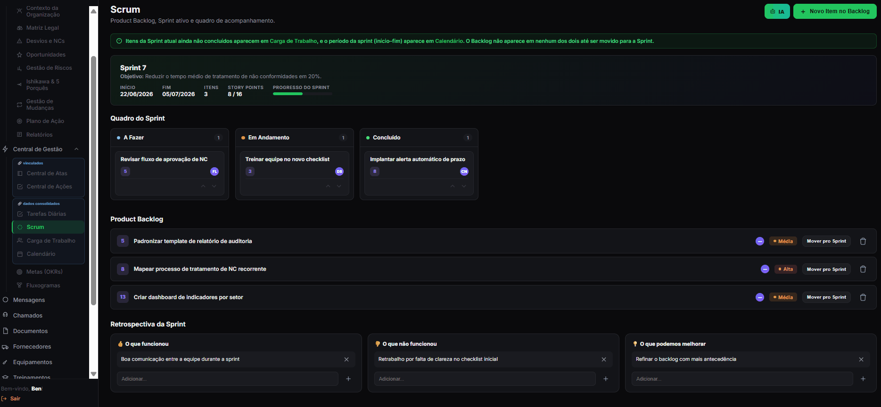This screenshot has width=881, height=407.
Task: Follow the Calendário link in the banner
Action: pos(449,41)
